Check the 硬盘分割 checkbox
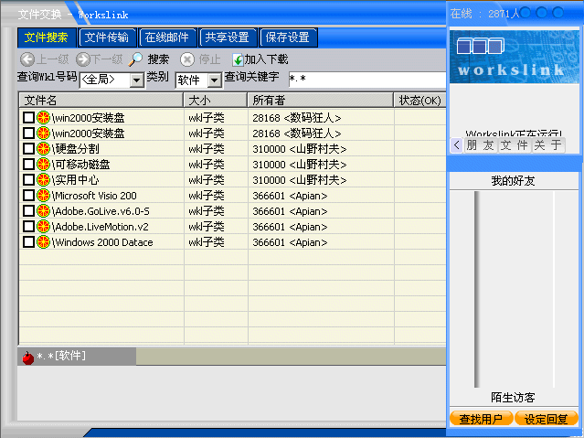 (x=28, y=148)
